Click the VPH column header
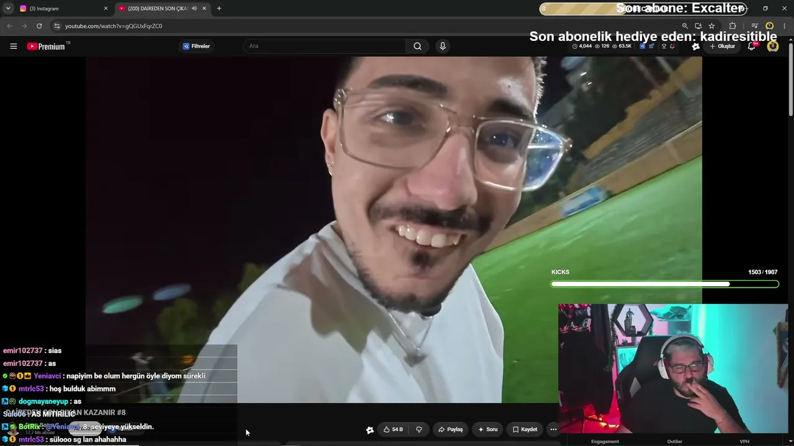The width and height of the screenshot is (794, 446). point(744,442)
